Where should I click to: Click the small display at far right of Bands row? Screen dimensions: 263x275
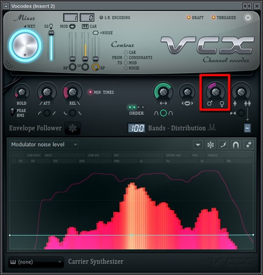(247, 128)
